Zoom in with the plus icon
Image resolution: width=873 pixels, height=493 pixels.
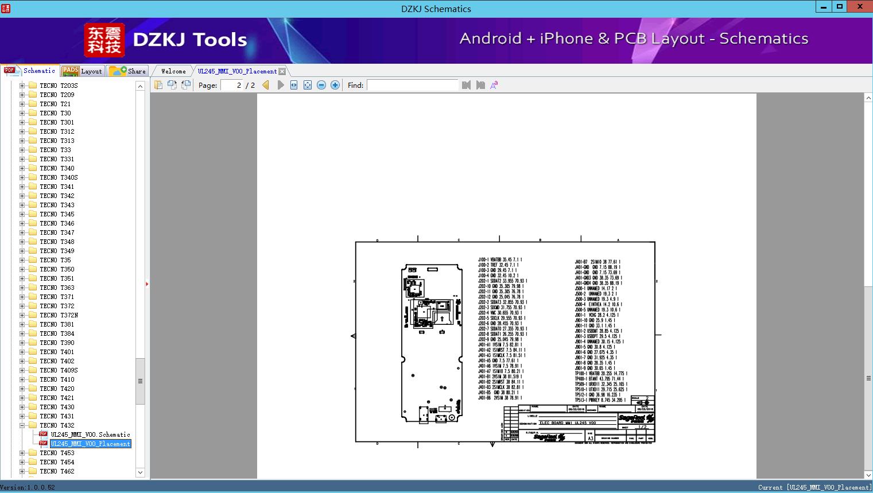[335, 85]
